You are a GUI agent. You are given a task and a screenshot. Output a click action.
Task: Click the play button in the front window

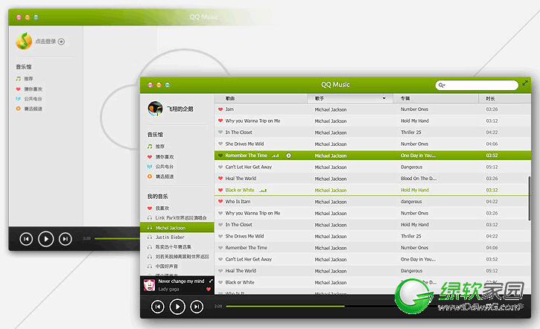click(x=177, y=307)
